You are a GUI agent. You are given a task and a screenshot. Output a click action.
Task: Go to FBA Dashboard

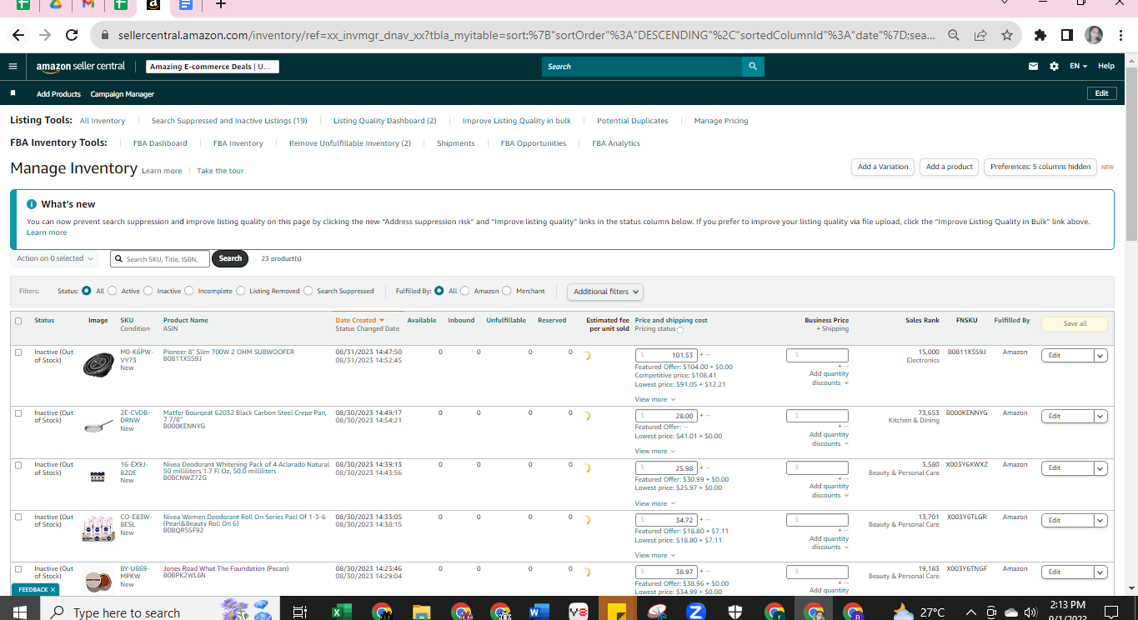[160, 143]
